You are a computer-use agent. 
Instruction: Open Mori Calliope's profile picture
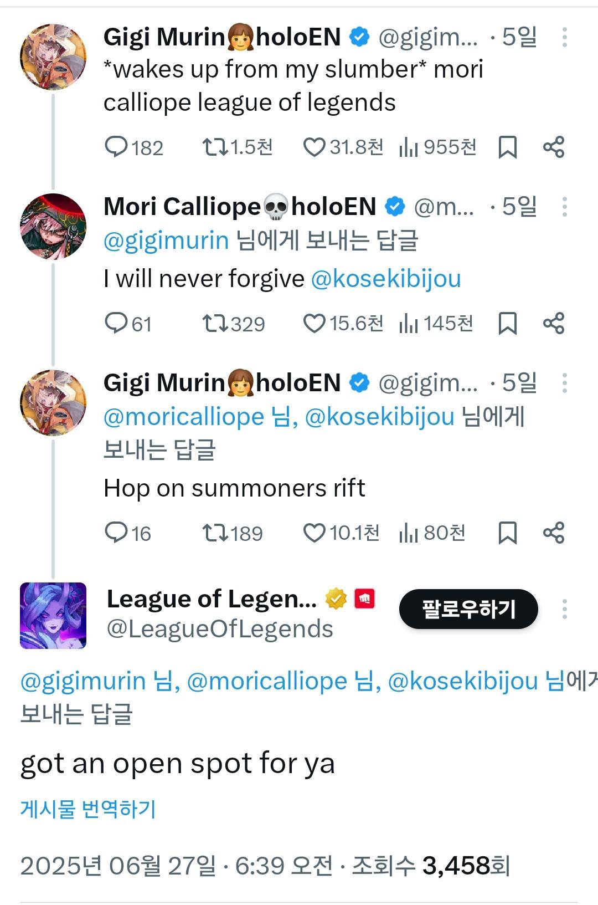pos(53,226)
